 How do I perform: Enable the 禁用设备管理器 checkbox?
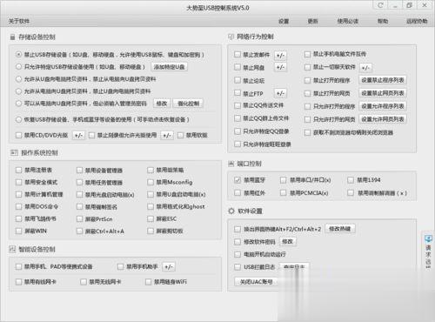(79, 171)
